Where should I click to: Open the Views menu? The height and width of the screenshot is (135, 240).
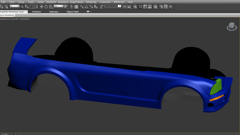click(x=31, y=2)
